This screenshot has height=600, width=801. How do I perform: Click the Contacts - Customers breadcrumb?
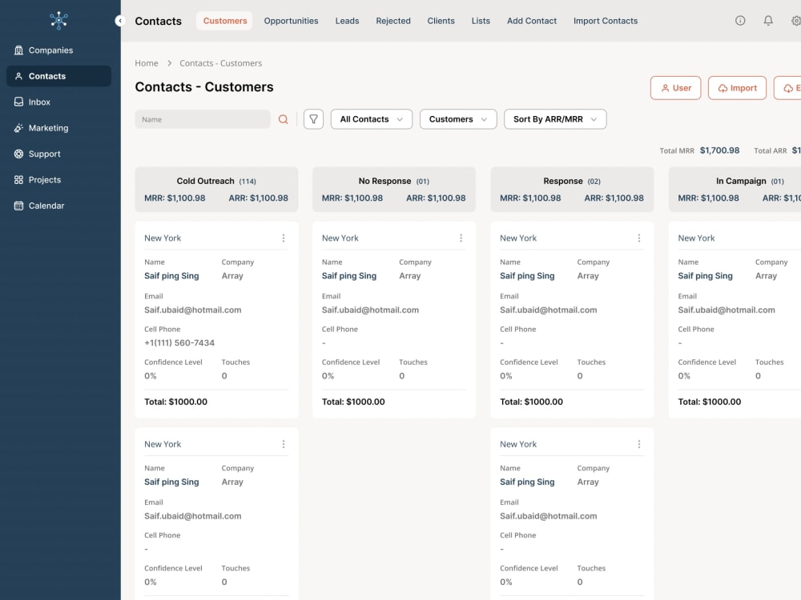221,63
